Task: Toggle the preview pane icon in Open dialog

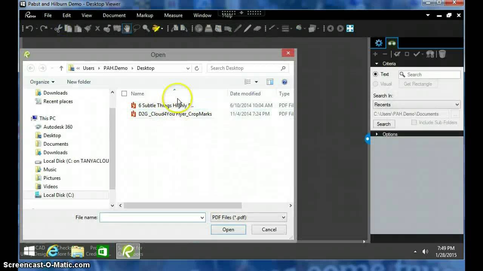Action: [x=270, y=82]
